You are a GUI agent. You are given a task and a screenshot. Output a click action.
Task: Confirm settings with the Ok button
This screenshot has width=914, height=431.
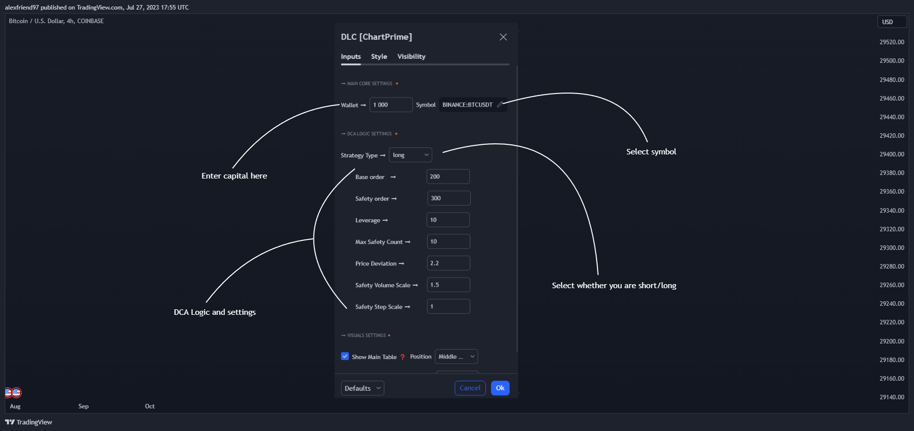[500, 388]
